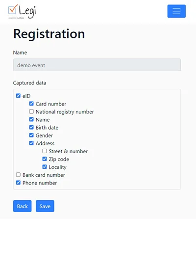Open the hamburger navigation menu

click(x=176, y=11)
